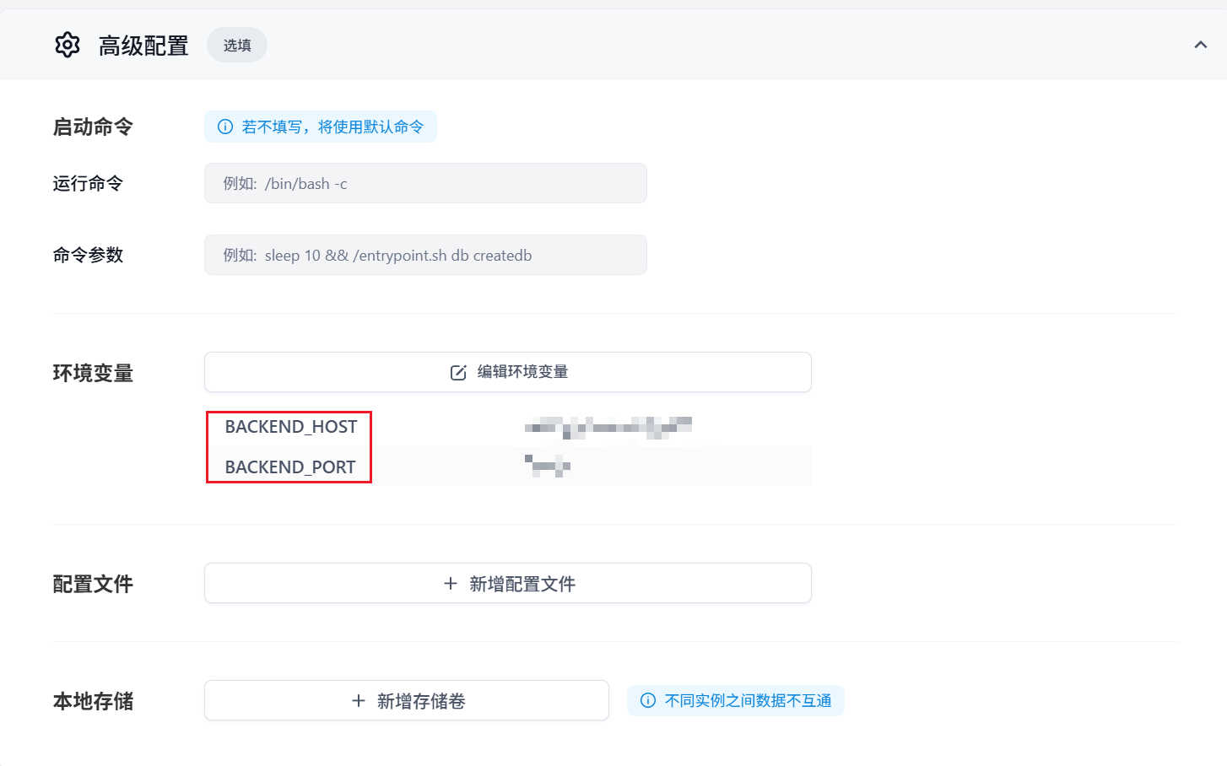Viewport: 1227px width, 766px height.
Task: Click the edit pencil icon for 环境变量
Action: (458, 373)
